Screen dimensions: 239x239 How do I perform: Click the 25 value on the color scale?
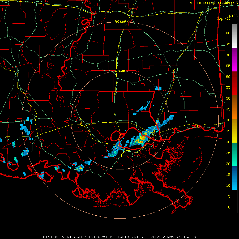[228, 153]
